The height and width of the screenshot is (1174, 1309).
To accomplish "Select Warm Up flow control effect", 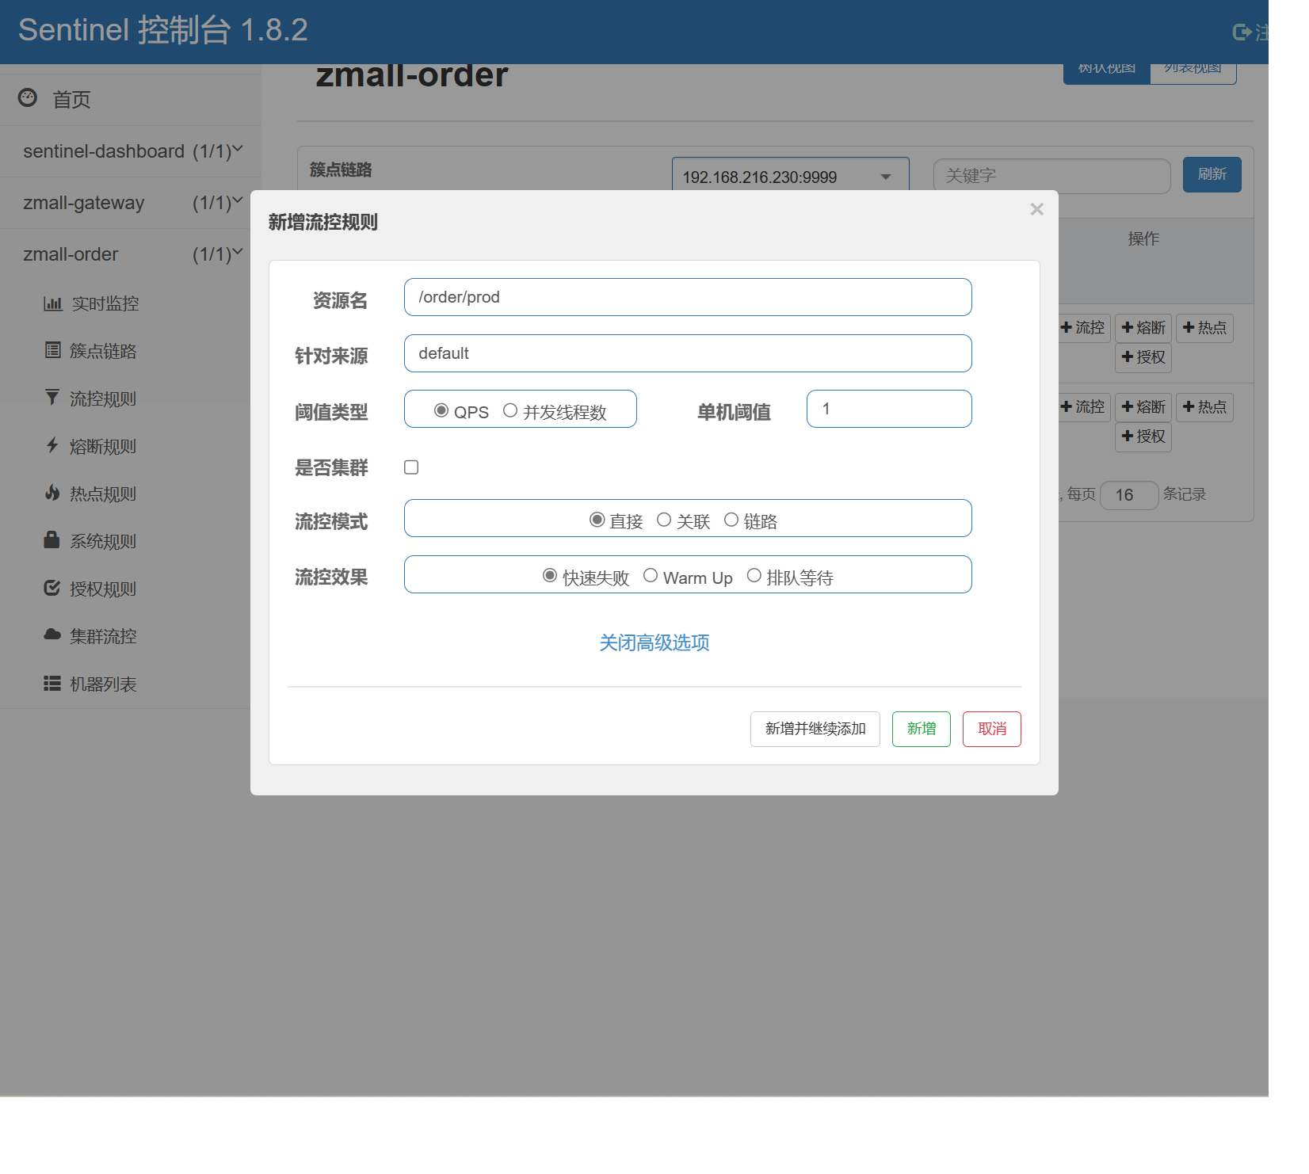I will coord(651,576).
